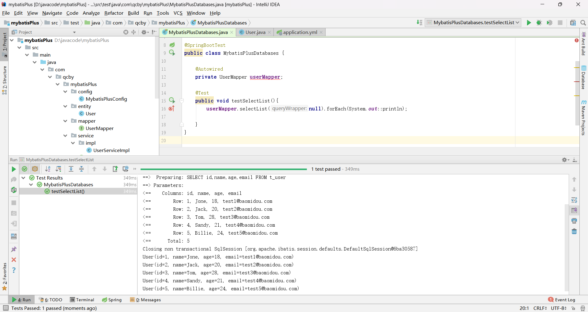Open 0: Messages tool window button
Image resolution: width=588 pixels, height=312 pixels.
click(x=146, y=300)
